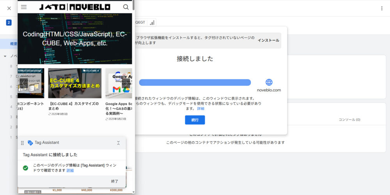
Task: Click the green connected checkmark icon
Action: (x=25, y=168)
